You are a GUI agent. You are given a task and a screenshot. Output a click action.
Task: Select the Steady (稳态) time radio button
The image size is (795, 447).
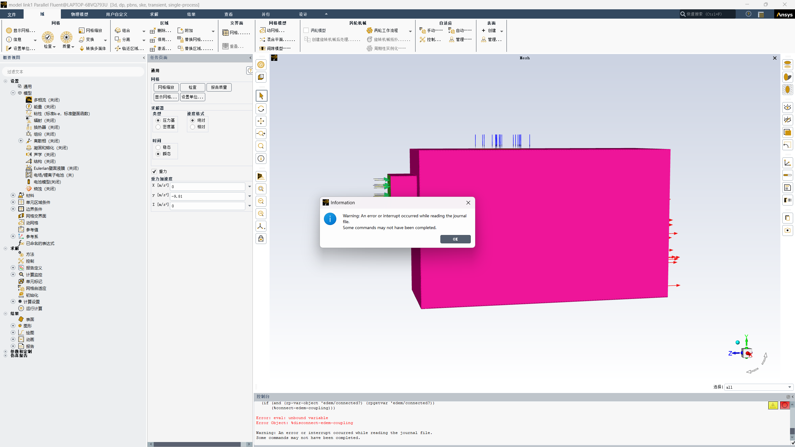tap(158, 147)
